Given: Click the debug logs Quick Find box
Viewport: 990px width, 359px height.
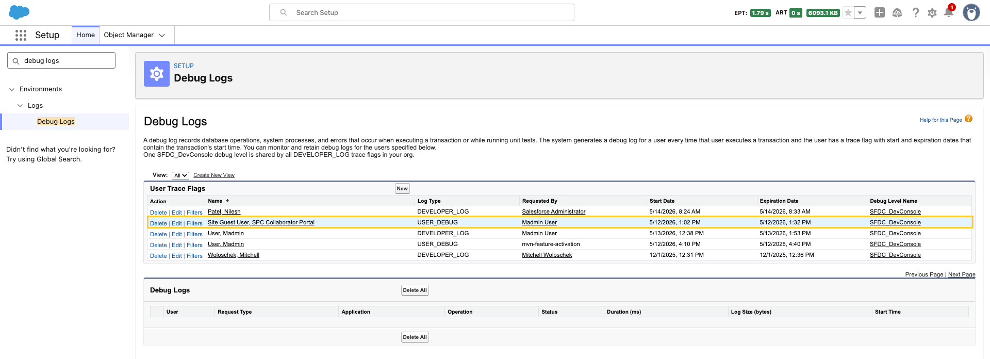Looking at the screenshot, I should tap(61, 60).
